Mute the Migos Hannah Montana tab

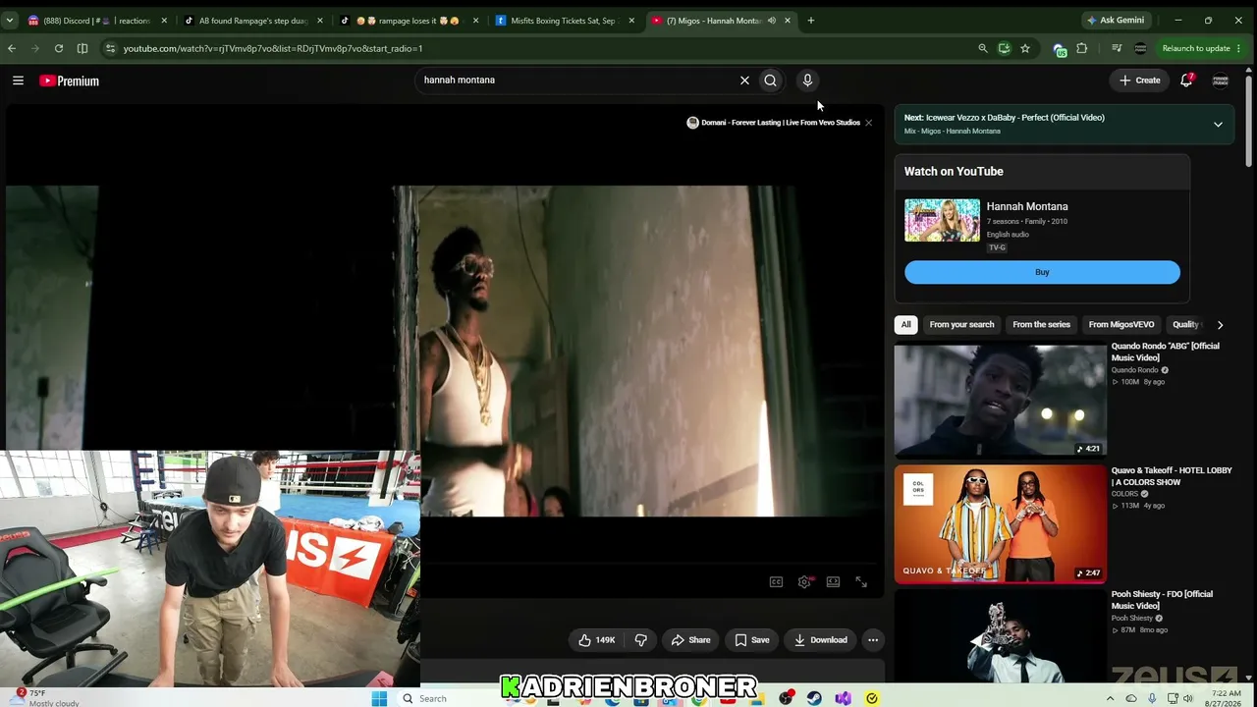point(772,21)
